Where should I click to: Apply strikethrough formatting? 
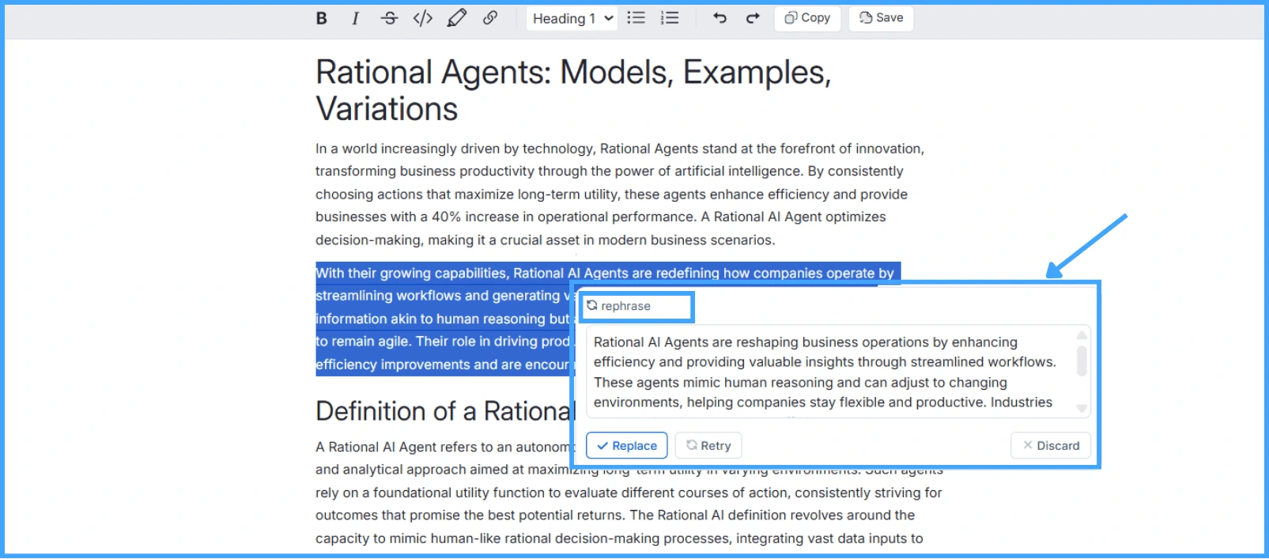coord(389,18)
